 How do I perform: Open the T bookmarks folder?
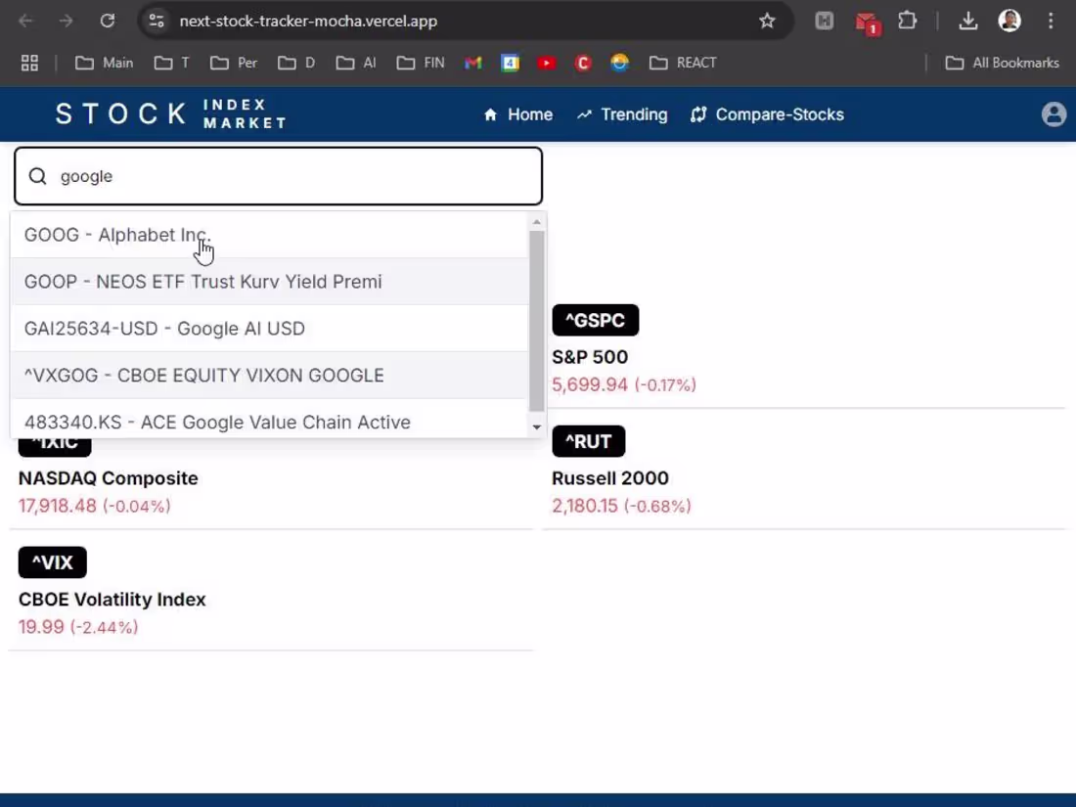(171, 64)
